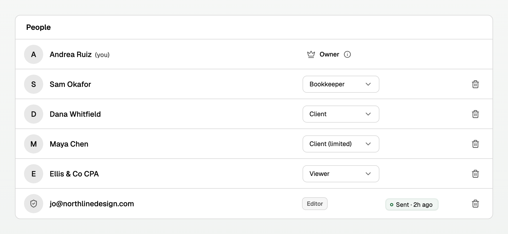
Task: Click the name Andrea Ruiz
Action: coord(71,55)
